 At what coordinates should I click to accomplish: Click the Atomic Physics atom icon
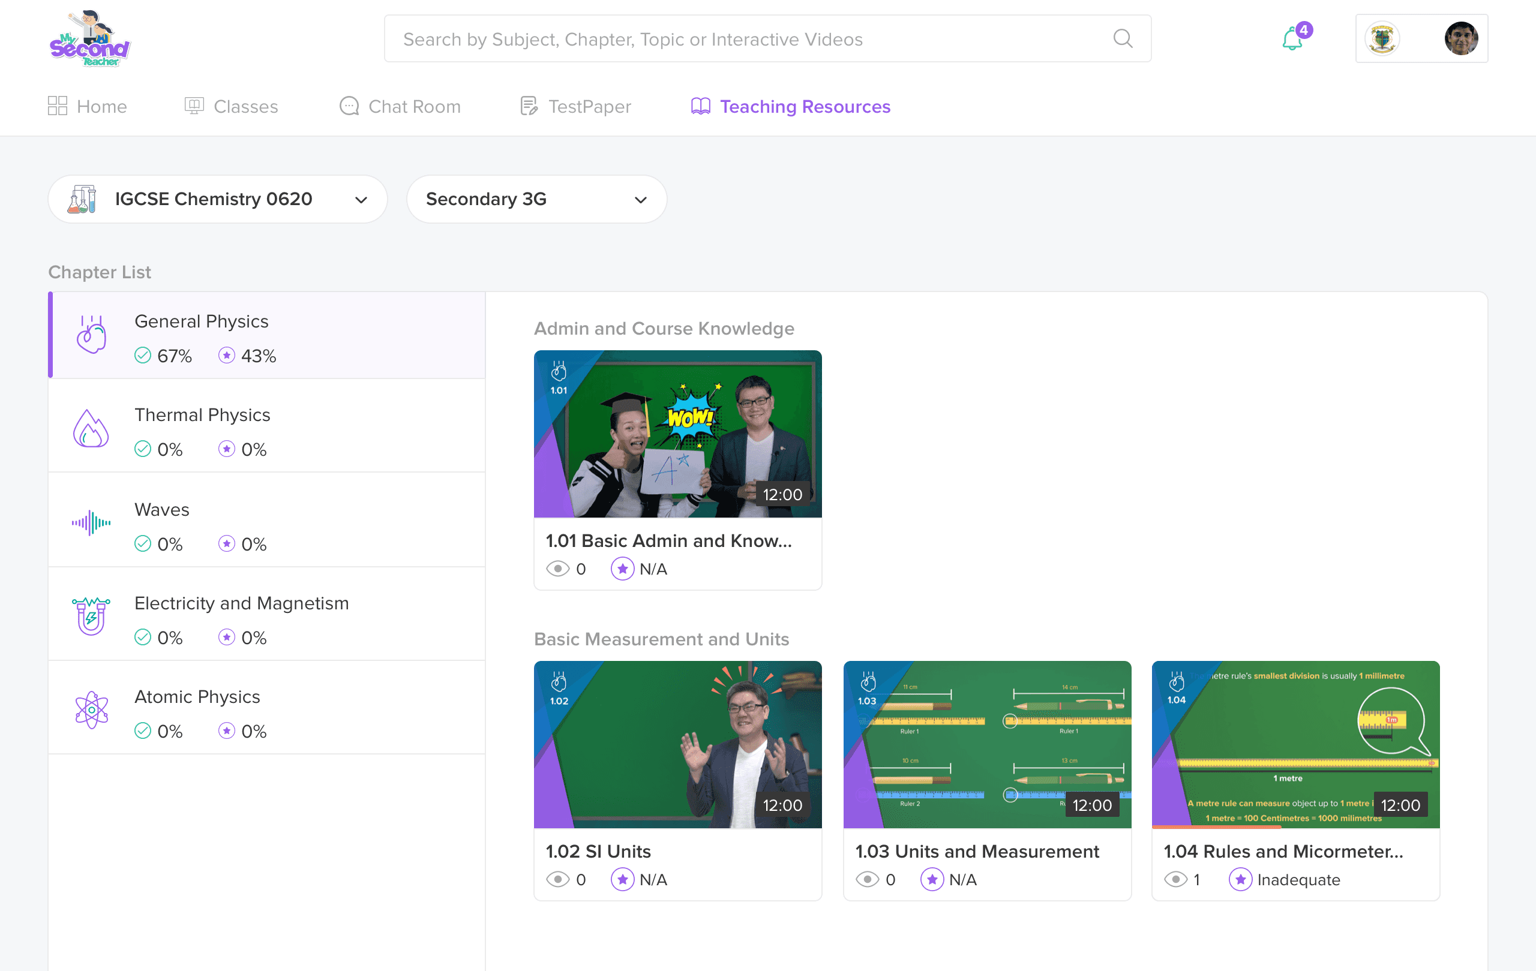[91, 710]
